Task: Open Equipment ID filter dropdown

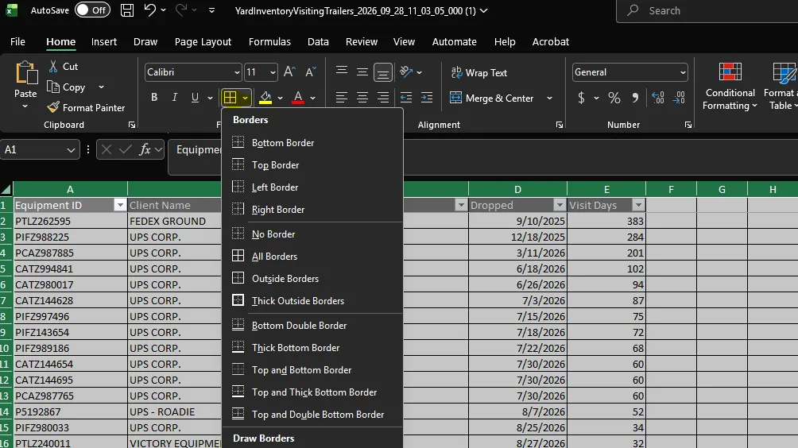Action: pyautogui.click(x=120, y=205)
